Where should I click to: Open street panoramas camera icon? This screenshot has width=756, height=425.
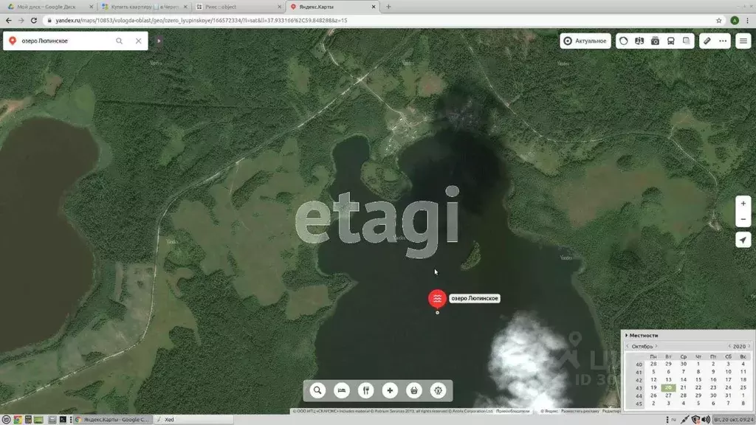click(655, 41)
